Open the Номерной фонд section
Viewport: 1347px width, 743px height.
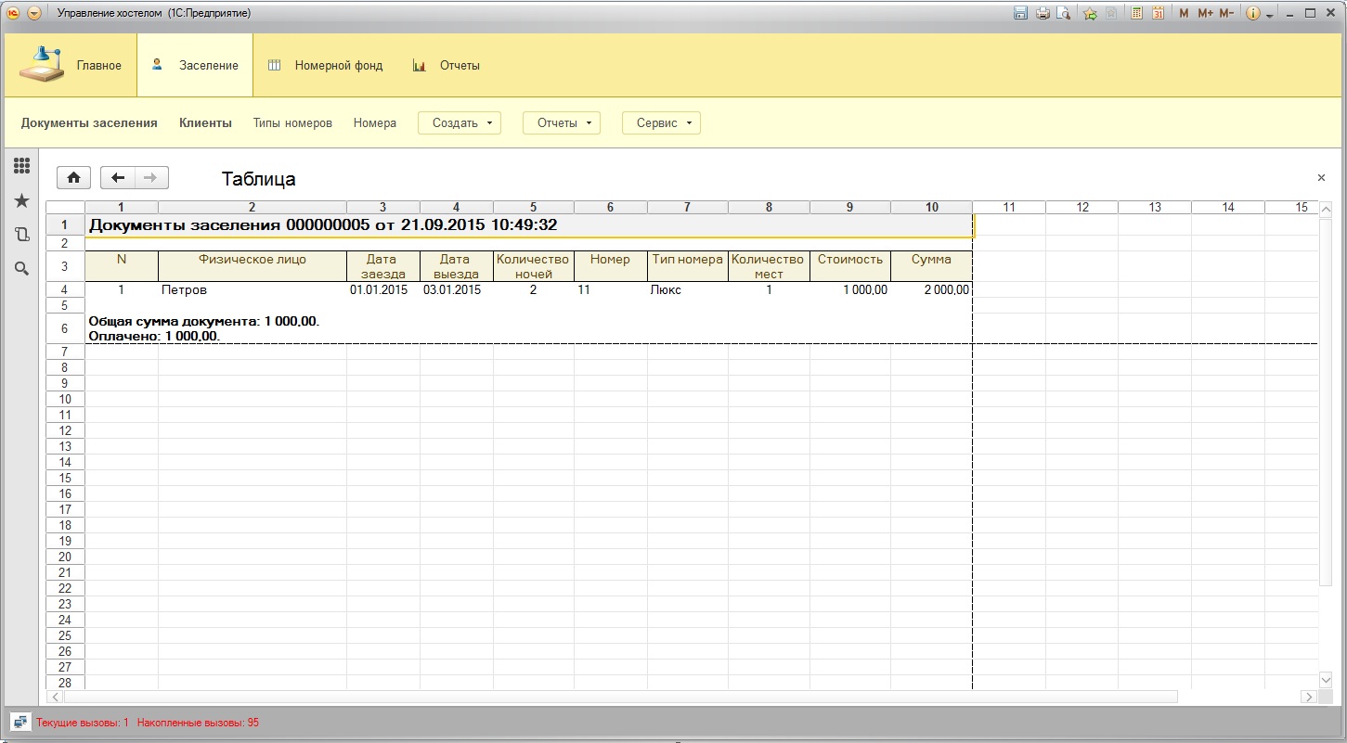pos(325,65)
